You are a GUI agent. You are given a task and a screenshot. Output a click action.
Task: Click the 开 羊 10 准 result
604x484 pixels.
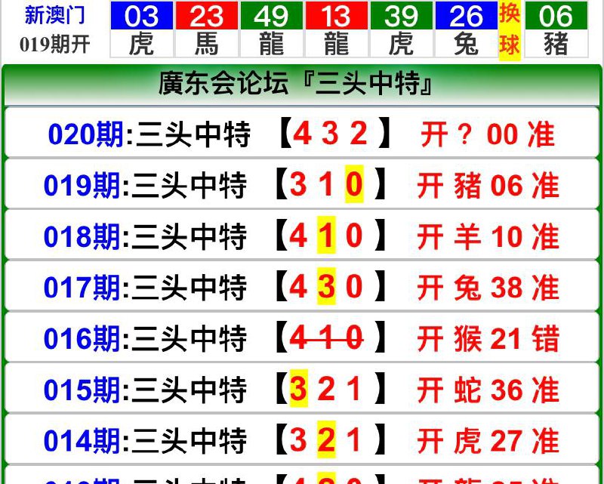point(488,236)
